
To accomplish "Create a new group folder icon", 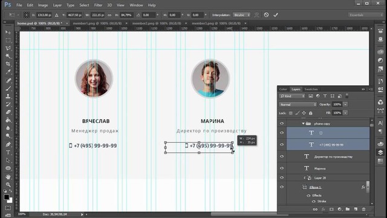I will click(x=348, y=209).
